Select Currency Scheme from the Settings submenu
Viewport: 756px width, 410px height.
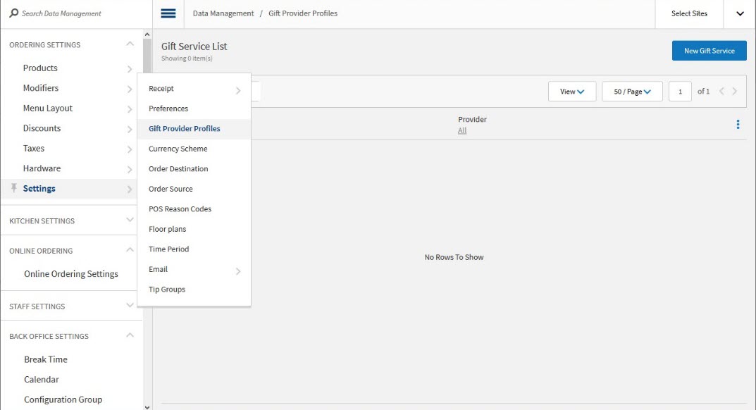(178, 149)
